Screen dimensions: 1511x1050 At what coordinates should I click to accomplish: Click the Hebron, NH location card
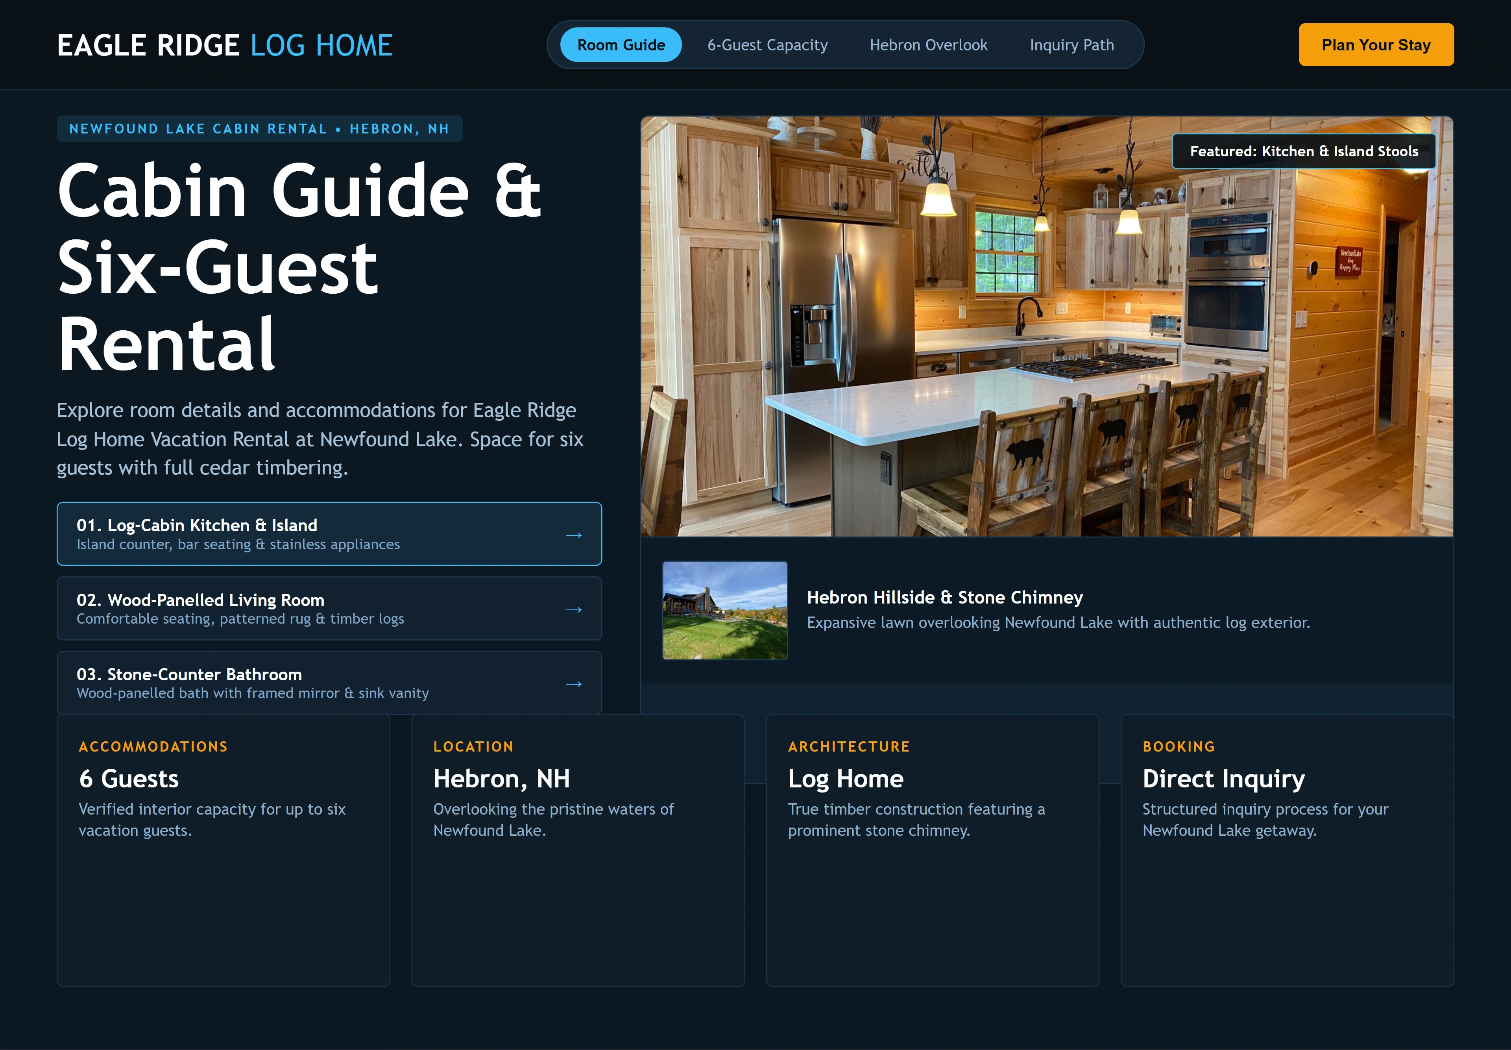tap(578, 850)
